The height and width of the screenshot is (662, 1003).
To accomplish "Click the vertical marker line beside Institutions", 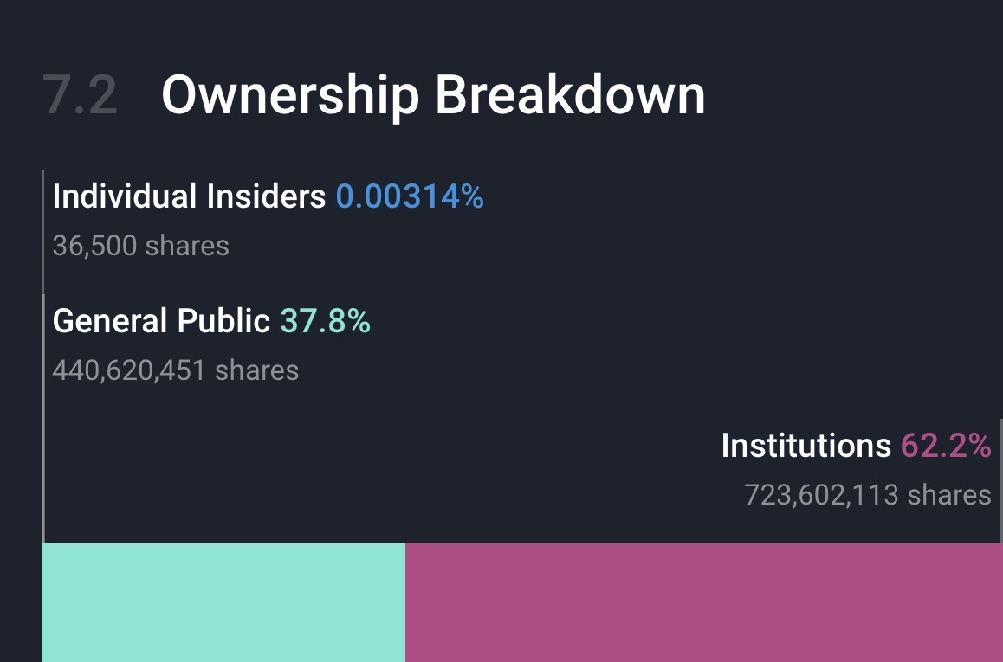I will pyautogui.click(x=1001, y=480).
